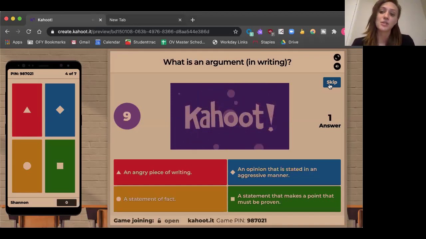Click the create.kahoot.it address bar

point(133,32)
